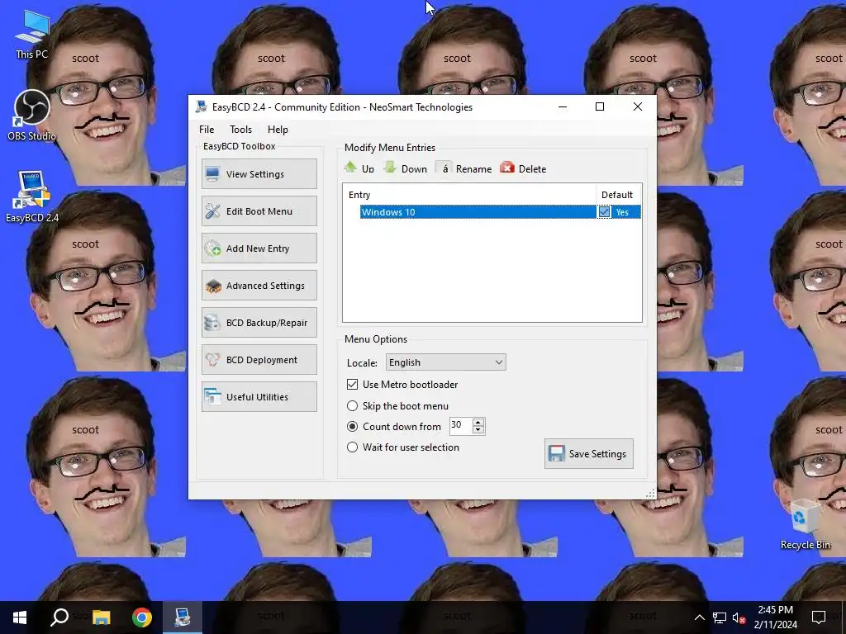
Task: Select This PC desktop icon
Action: click(x=32, y=35)
